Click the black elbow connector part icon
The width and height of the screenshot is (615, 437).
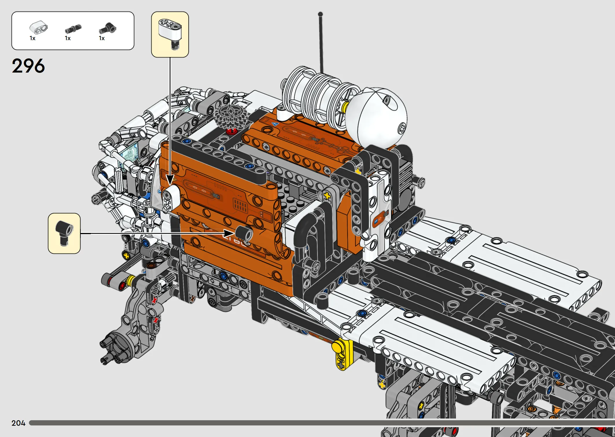108,29
